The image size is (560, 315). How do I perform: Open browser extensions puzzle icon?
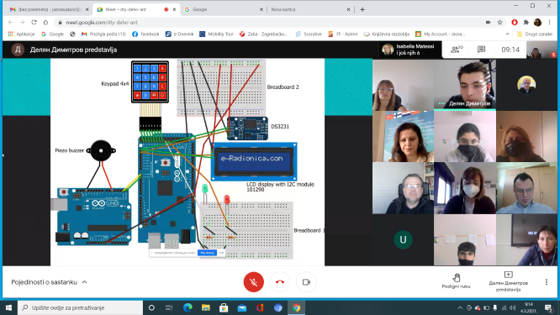coord(526,22)
